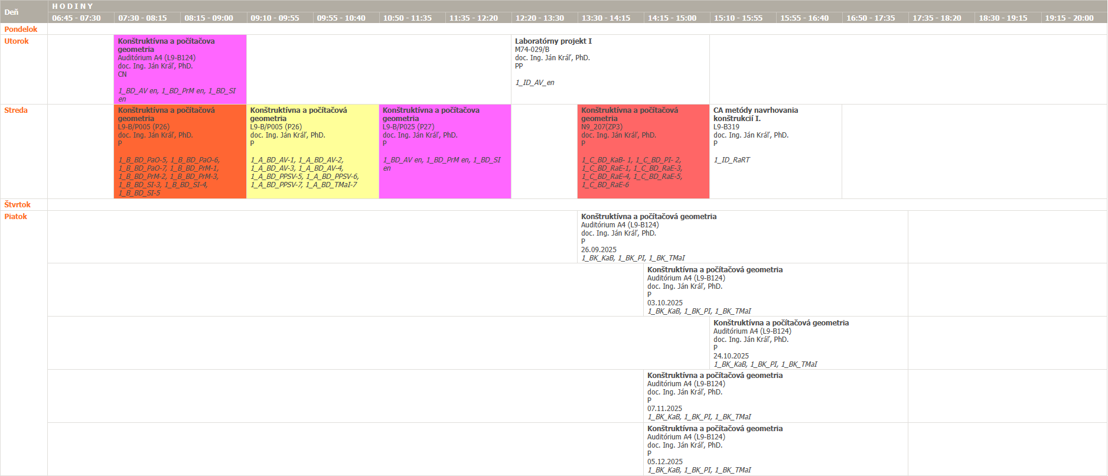This screenshot has height=476, width=1108.
Task: Select the Utorok day row label
Action: (17, 41)
